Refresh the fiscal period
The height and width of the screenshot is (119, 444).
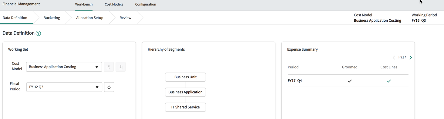109,87
